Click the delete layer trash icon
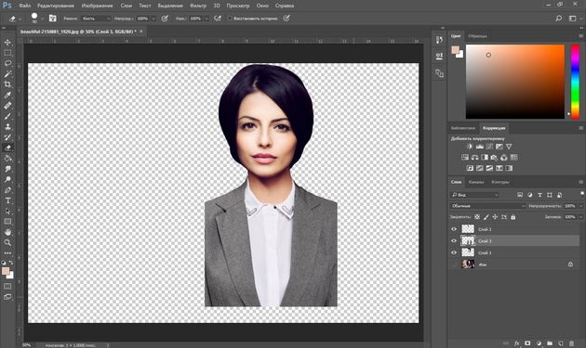This screenshot has height=348, width=586. click(571, 343)
